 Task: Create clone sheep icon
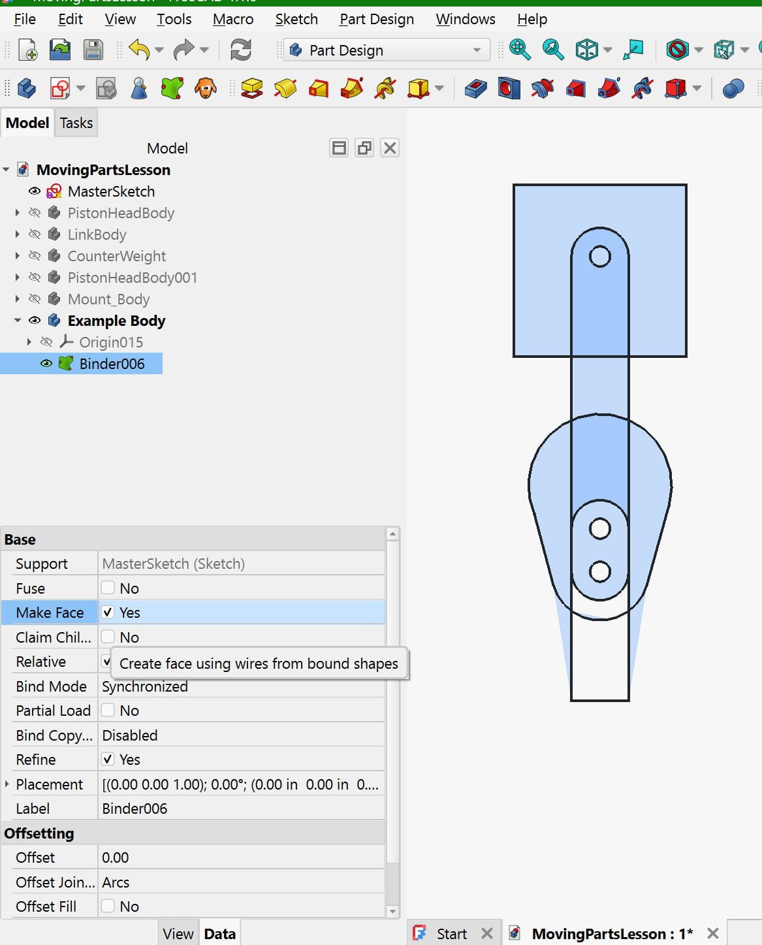click(x=206, y=88)
